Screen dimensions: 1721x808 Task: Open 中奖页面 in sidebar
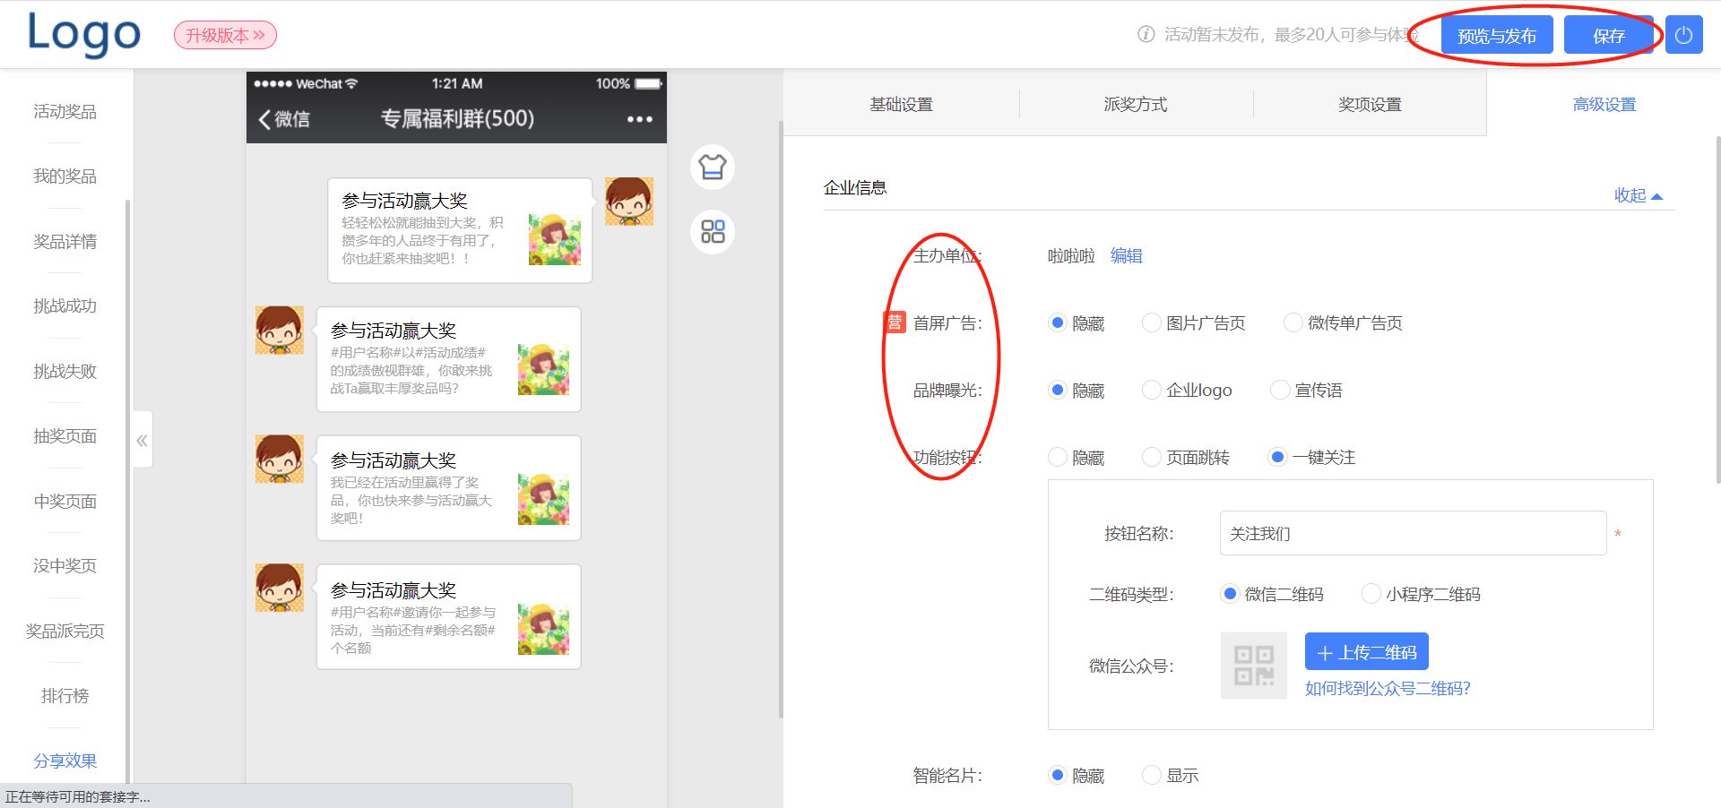(65, 501)
